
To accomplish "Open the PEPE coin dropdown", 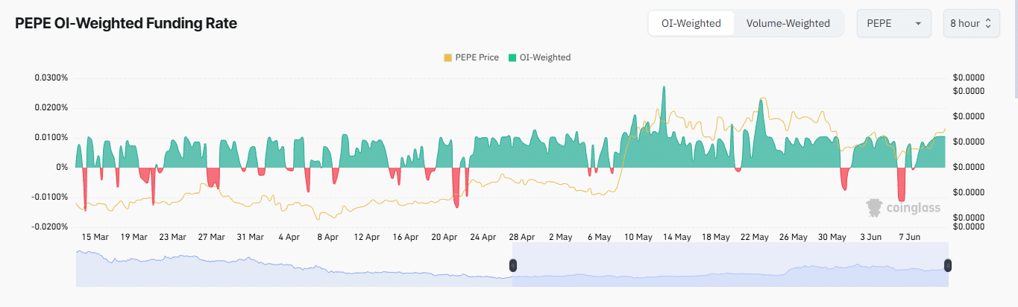I will tap(893, 23).
